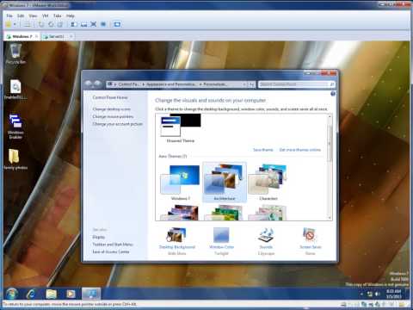Select the Characters theme
Image resolution: width=413 pixels, height=310 pixels.
click(x=268, y=183)
